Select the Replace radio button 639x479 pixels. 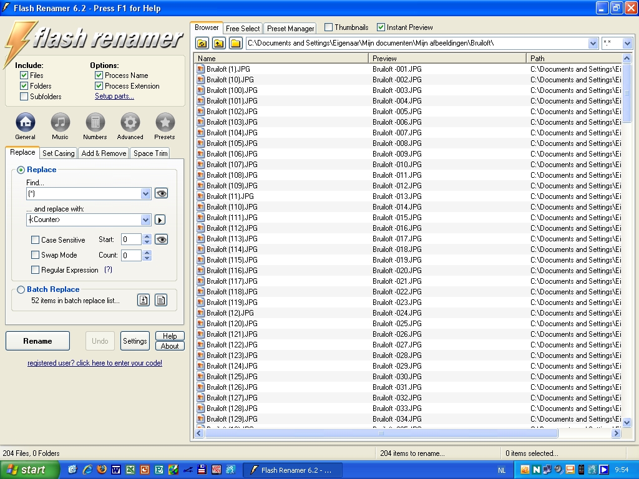pyautogui.click(x=21, y=170)
